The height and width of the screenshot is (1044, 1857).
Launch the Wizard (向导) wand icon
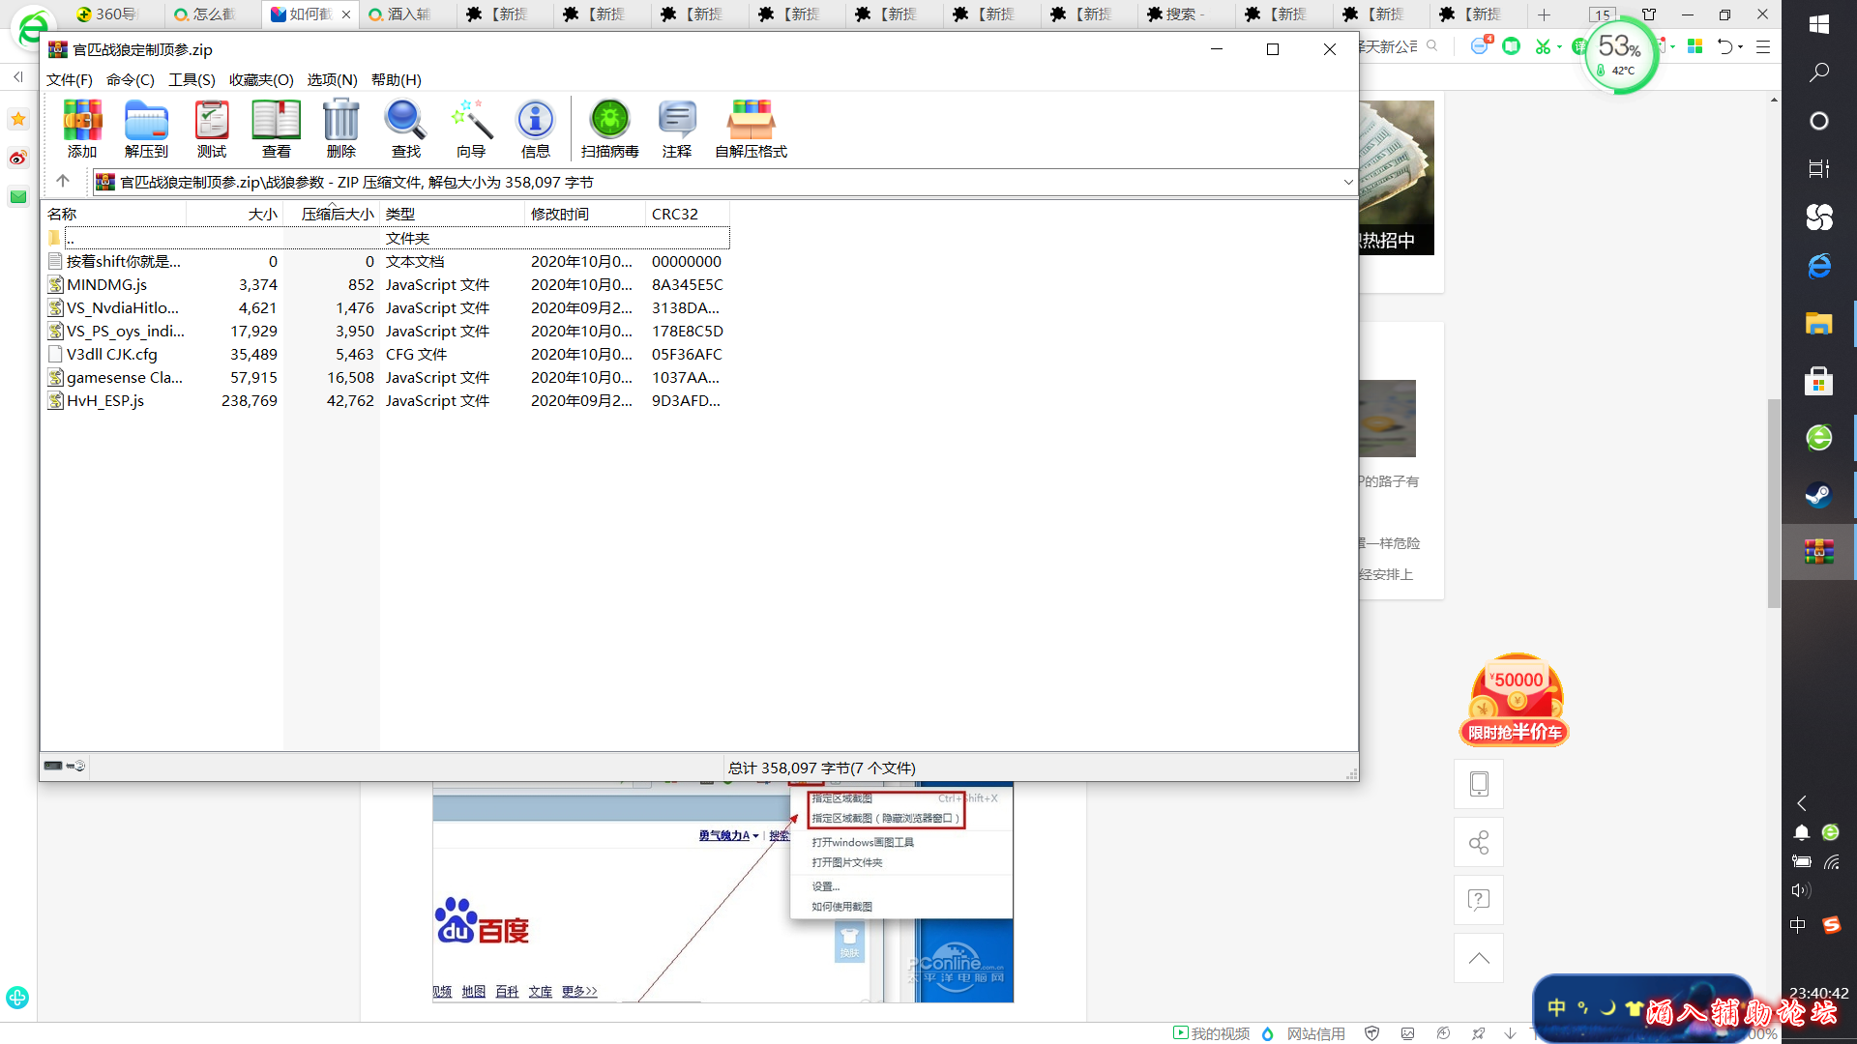tap(471, 129)
